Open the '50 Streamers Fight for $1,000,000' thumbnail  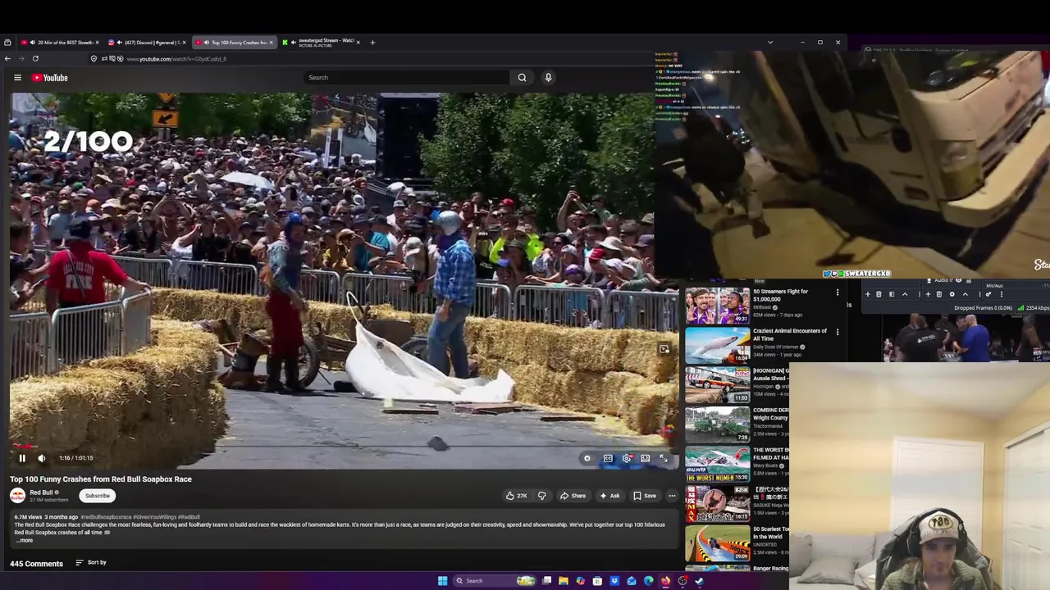click(x=717, y=305)
